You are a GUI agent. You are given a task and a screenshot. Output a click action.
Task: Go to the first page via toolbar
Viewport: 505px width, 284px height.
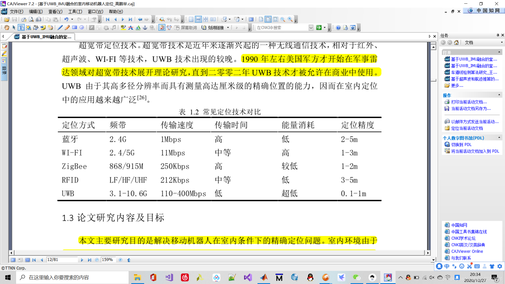[108, 19]
